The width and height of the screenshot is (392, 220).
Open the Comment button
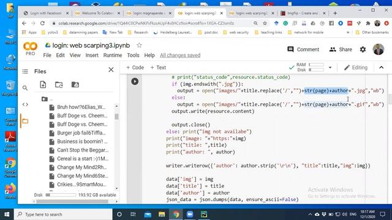point(303,50)
